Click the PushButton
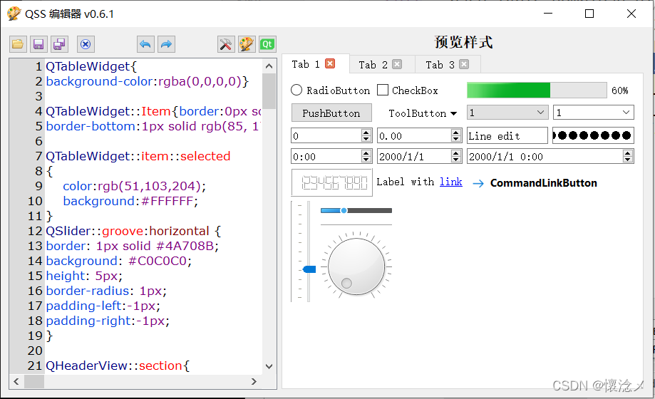The height and width of the screenshot is (399, 655). click(331, 113)
